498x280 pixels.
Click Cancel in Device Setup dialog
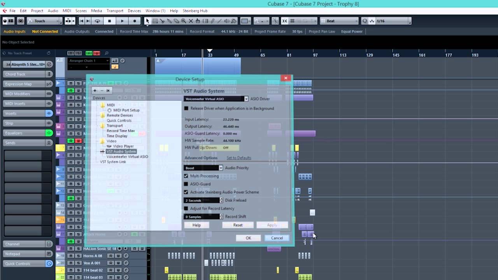click(277, 238)
